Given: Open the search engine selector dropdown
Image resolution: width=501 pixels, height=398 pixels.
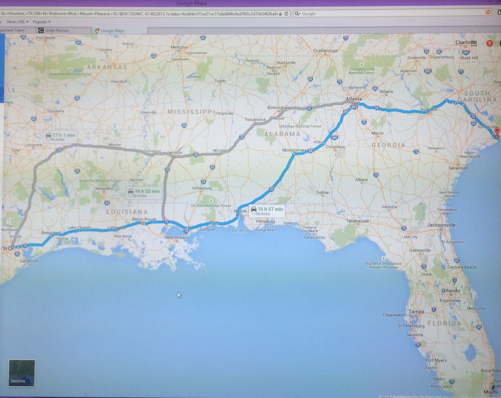Looking at the screenshot, I should tap(299, 13).
